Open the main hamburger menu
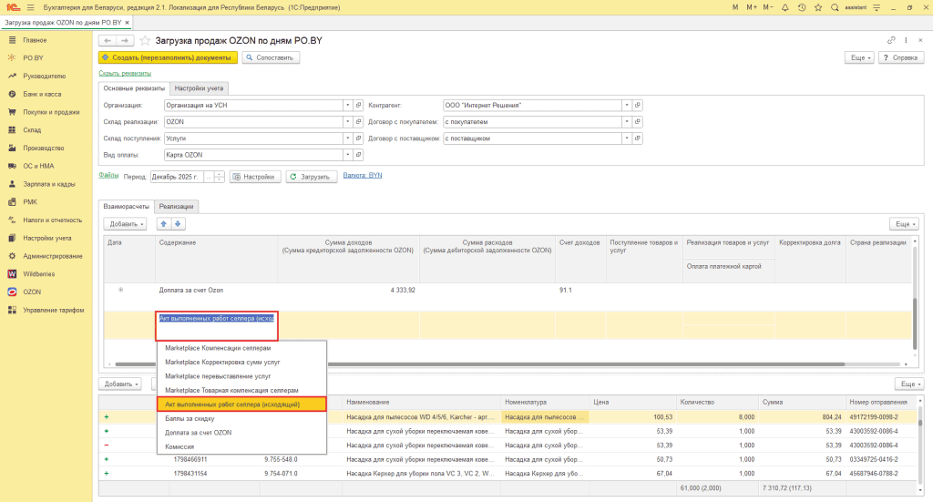The image size is (933, 502). [x=30, y=7]
